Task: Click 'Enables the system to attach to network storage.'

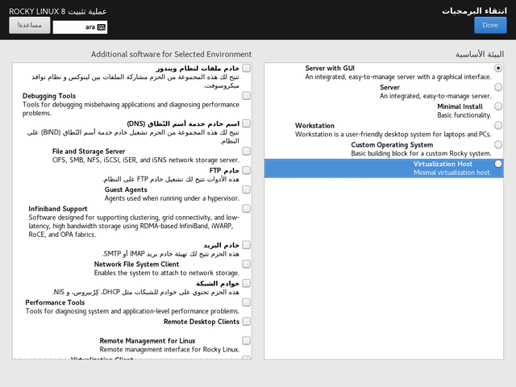Action: [167, 273]
